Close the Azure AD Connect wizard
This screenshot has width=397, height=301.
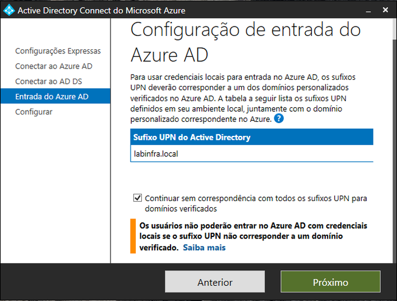(385, 10)
